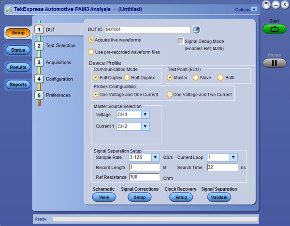The image size is (290, 226).
Task: Click the Ref Resistance input field
Action: [x=144, y=177]
